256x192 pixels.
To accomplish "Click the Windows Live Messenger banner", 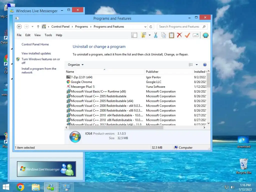I will tap(46, 169).
